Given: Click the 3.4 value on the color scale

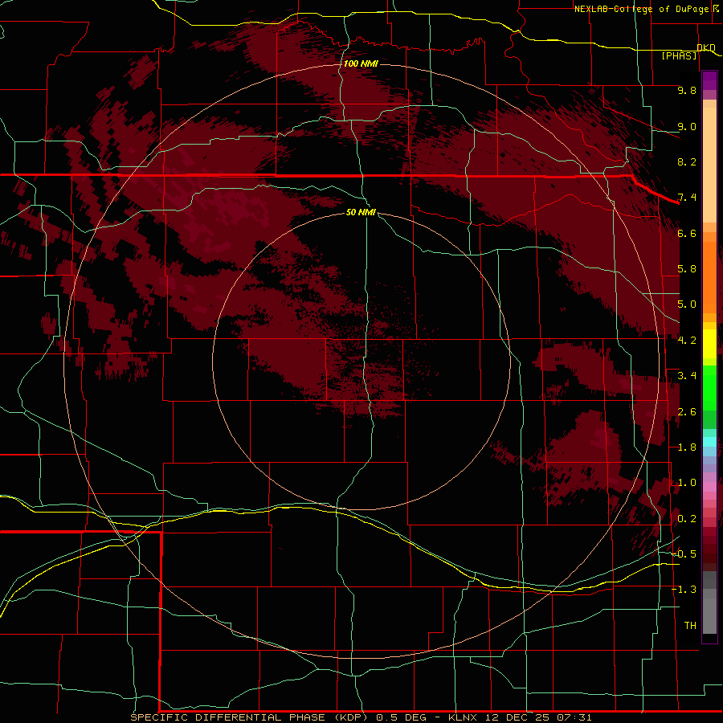Looking at the screenshot, I should (687, 376).
